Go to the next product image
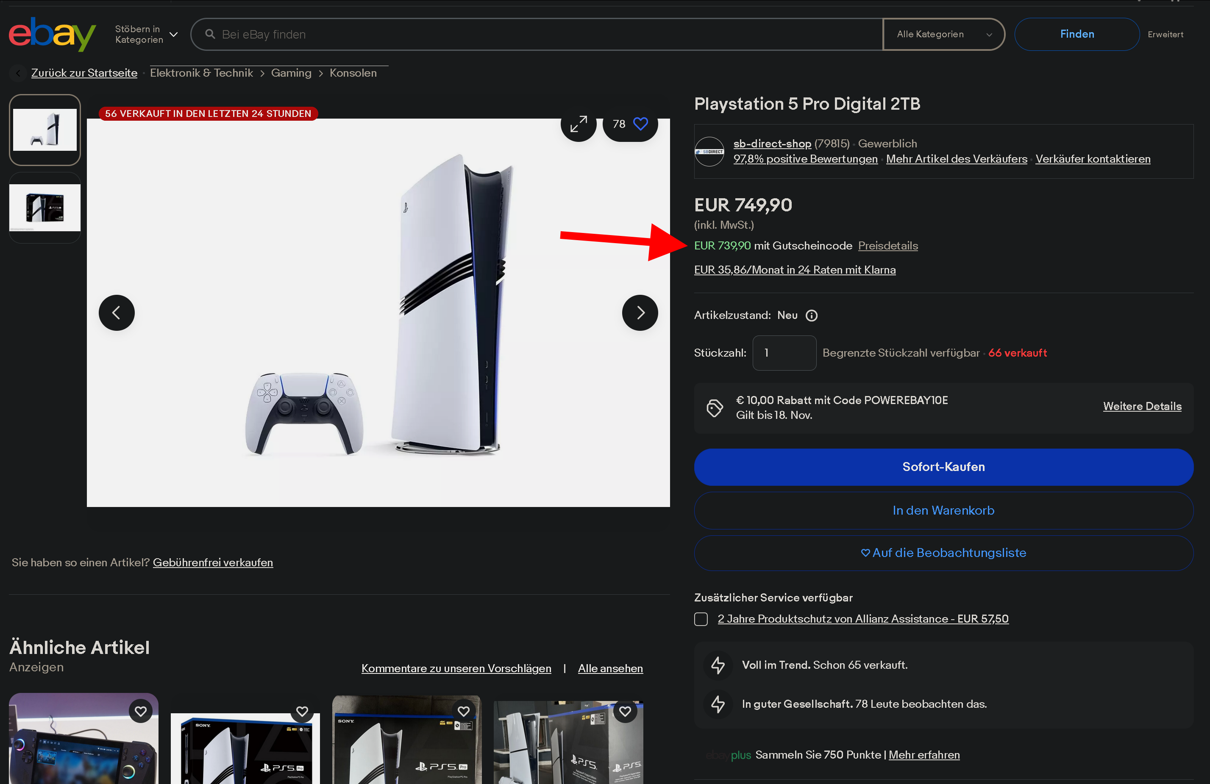This screenshot has height=784, width=1210. click(x=640, y=313)
